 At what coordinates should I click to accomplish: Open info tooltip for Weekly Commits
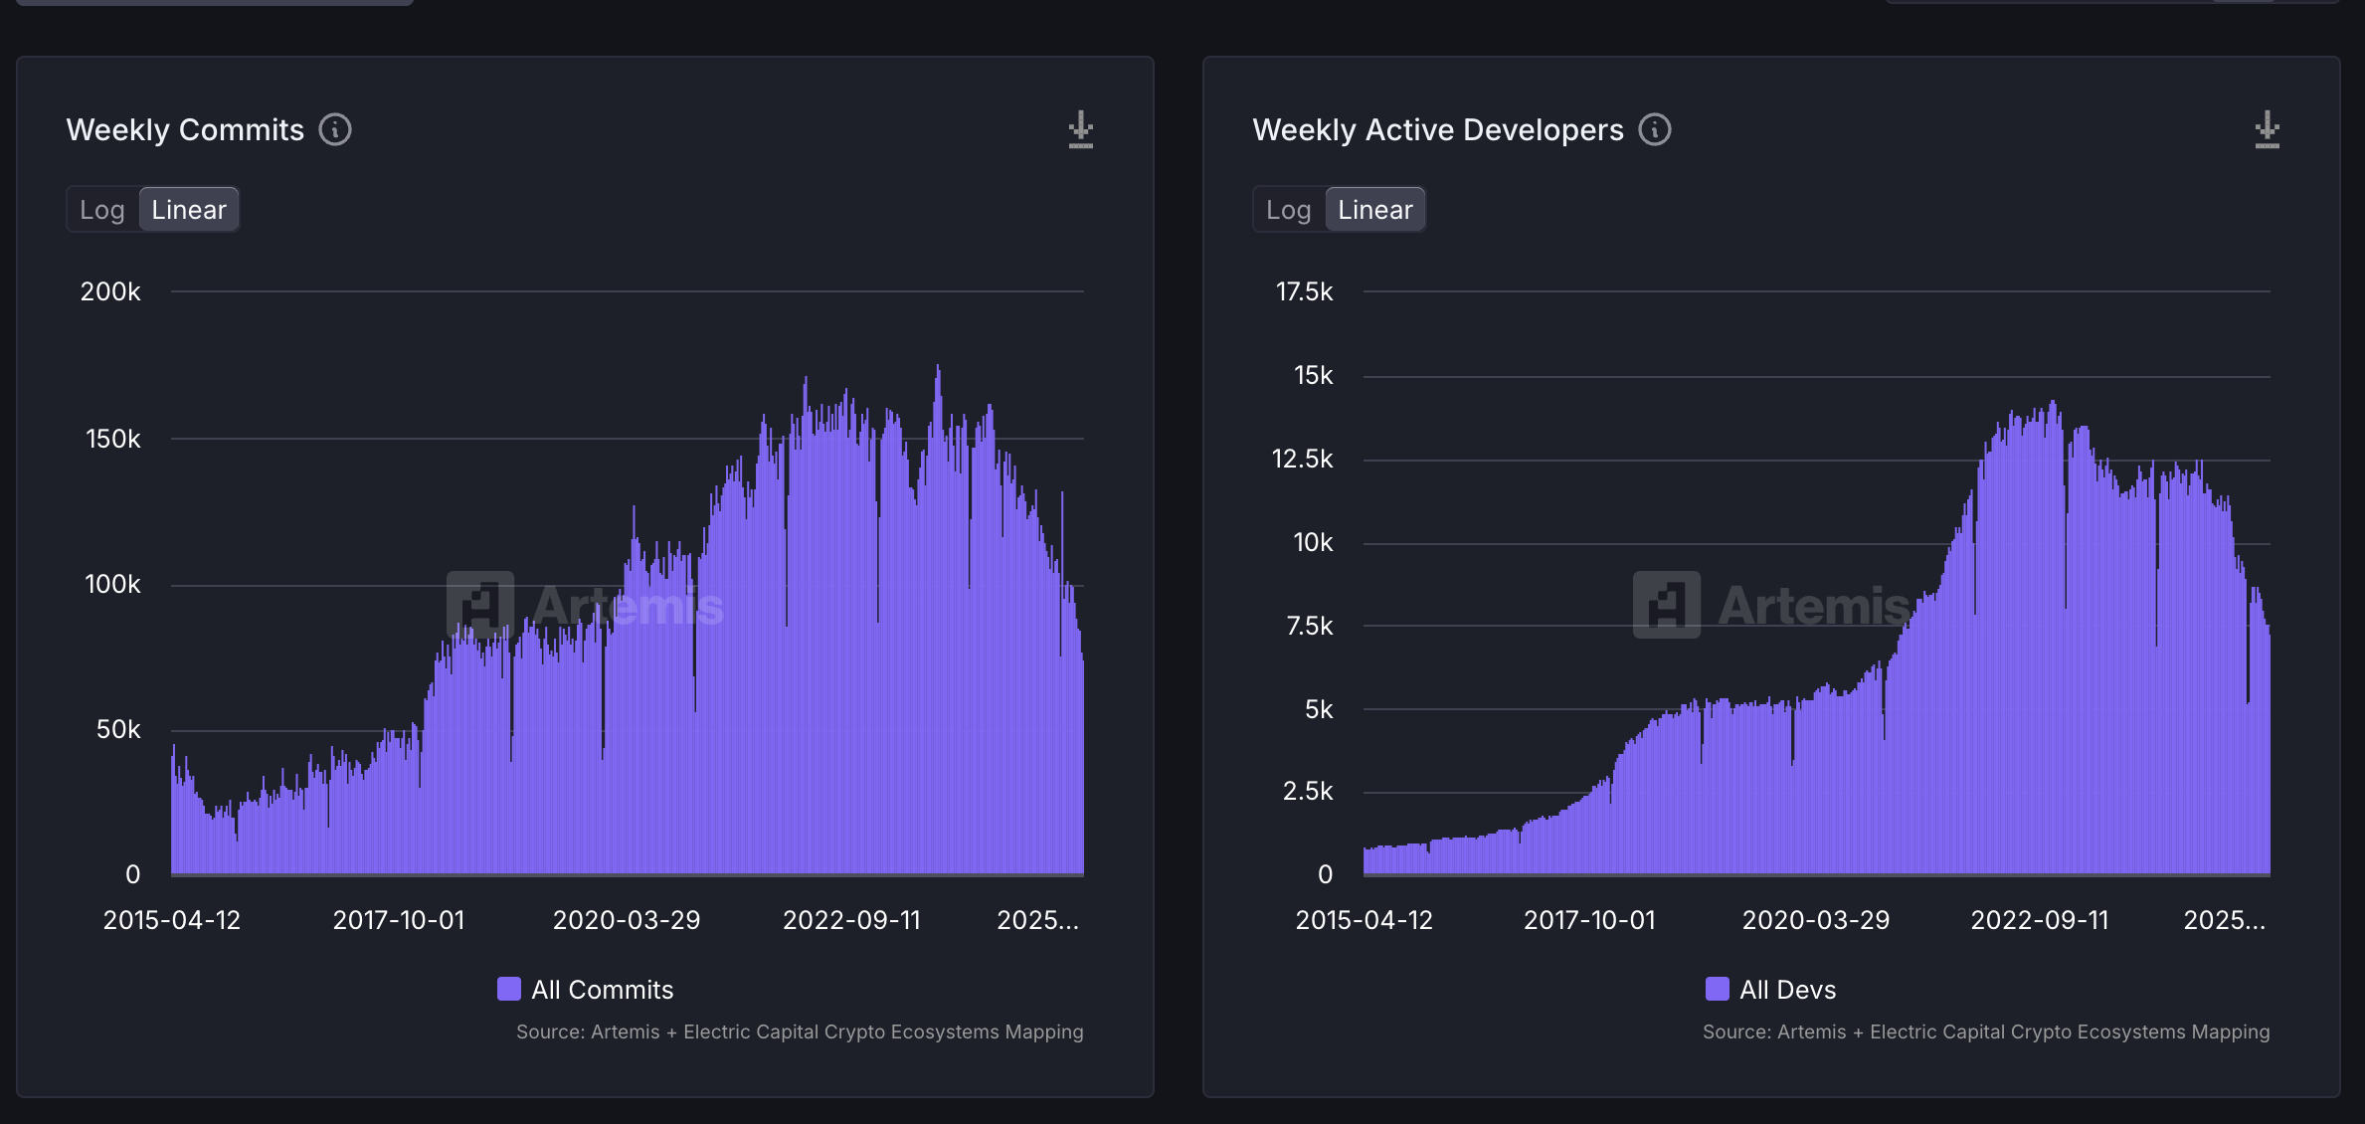tap(335, 129)
